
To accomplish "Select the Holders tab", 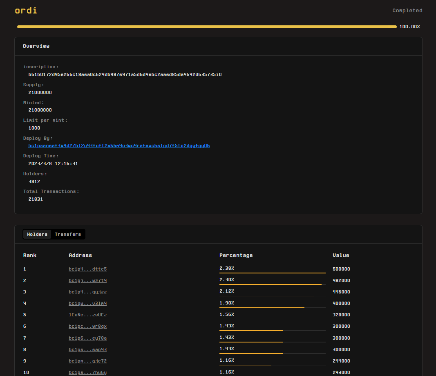I will point(37,234).
